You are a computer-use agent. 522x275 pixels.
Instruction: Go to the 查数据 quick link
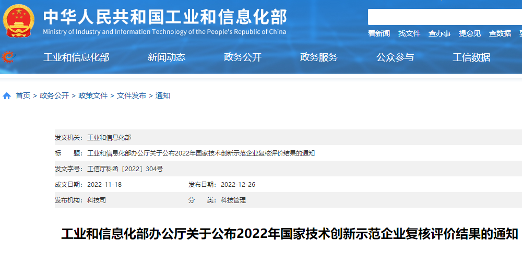500,33
